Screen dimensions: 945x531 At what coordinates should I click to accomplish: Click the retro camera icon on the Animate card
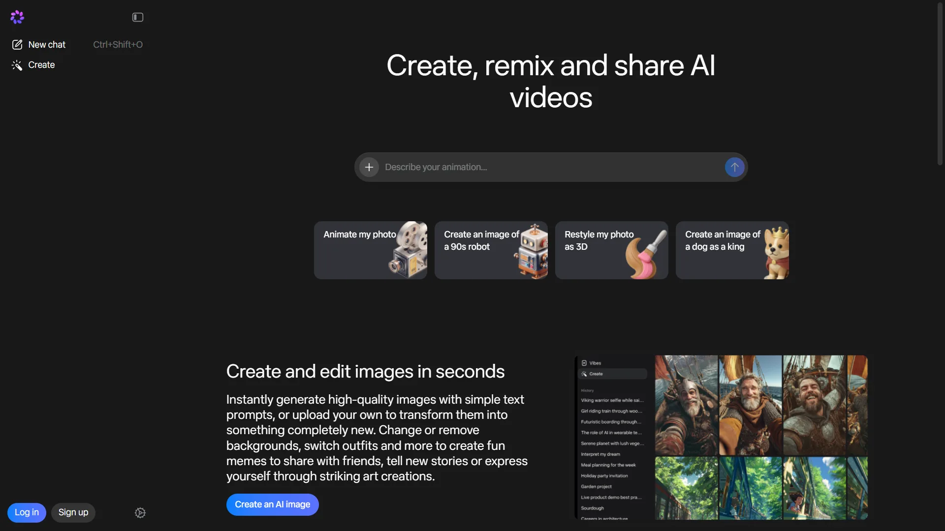(408, 250)
